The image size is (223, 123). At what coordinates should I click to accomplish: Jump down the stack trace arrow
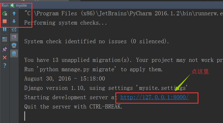click(x=14, y=21)
